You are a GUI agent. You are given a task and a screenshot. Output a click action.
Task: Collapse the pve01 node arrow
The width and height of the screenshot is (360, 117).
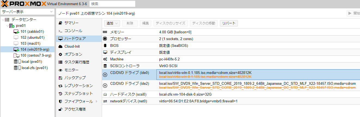7,26
